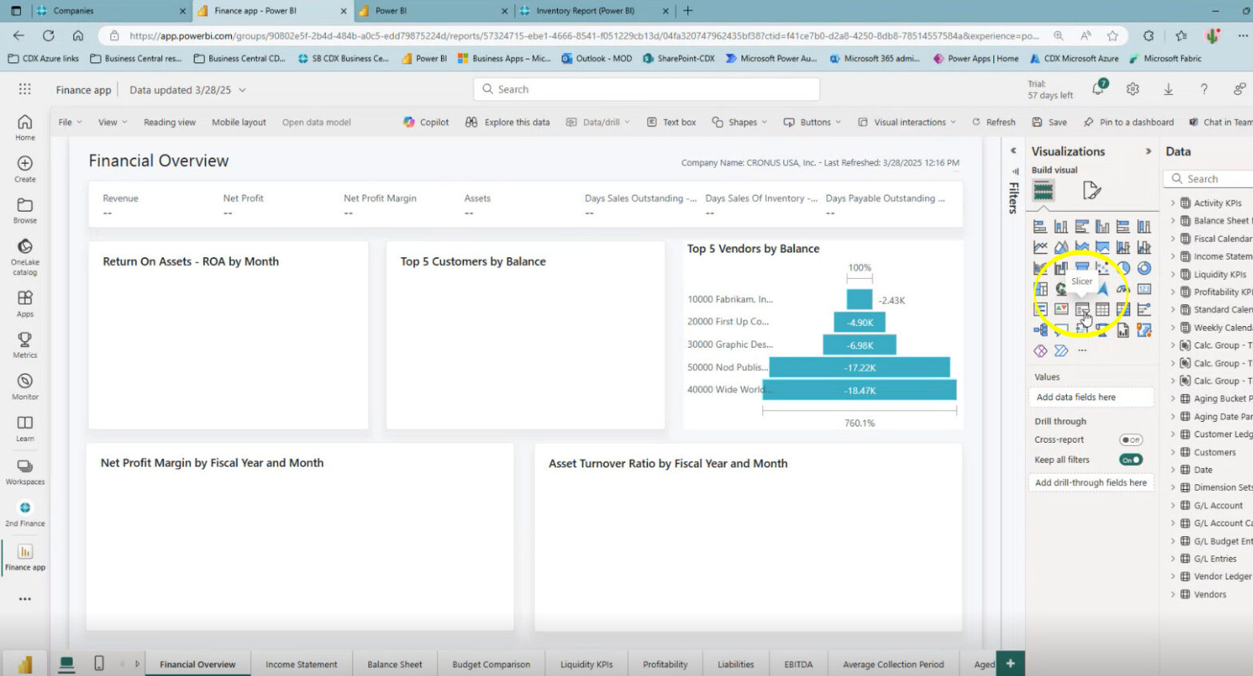The height and width of the screenshot is (676, 1253).
Task: Turn off the Keep all filters toggle
Action: tap(1131, 459)
